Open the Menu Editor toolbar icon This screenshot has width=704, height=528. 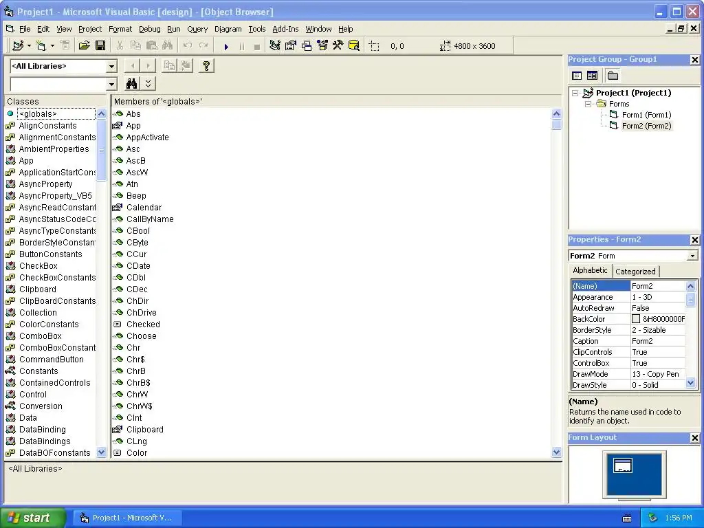65,46
